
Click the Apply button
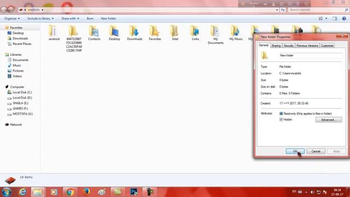336,151
